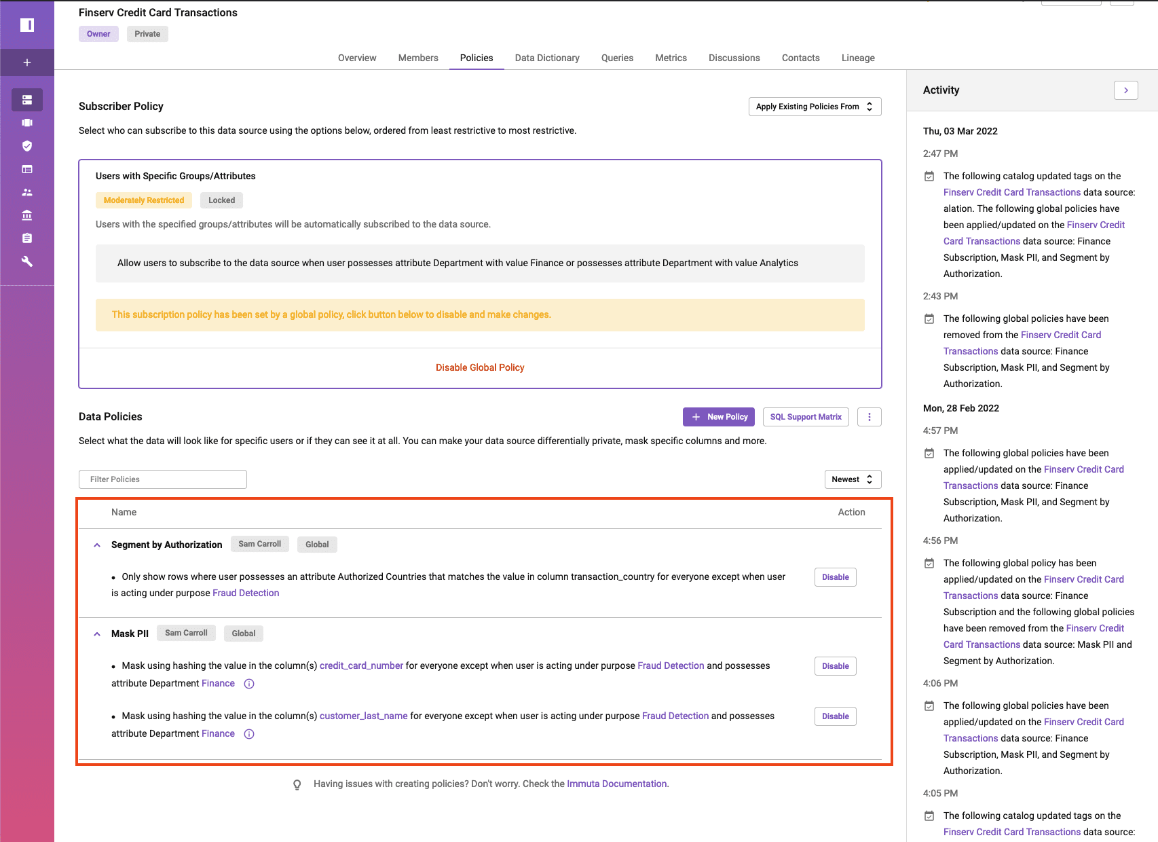Open the Apply Existing Policies From dropdown
This screenshot has height=842, width=1158.
(815, 107)
